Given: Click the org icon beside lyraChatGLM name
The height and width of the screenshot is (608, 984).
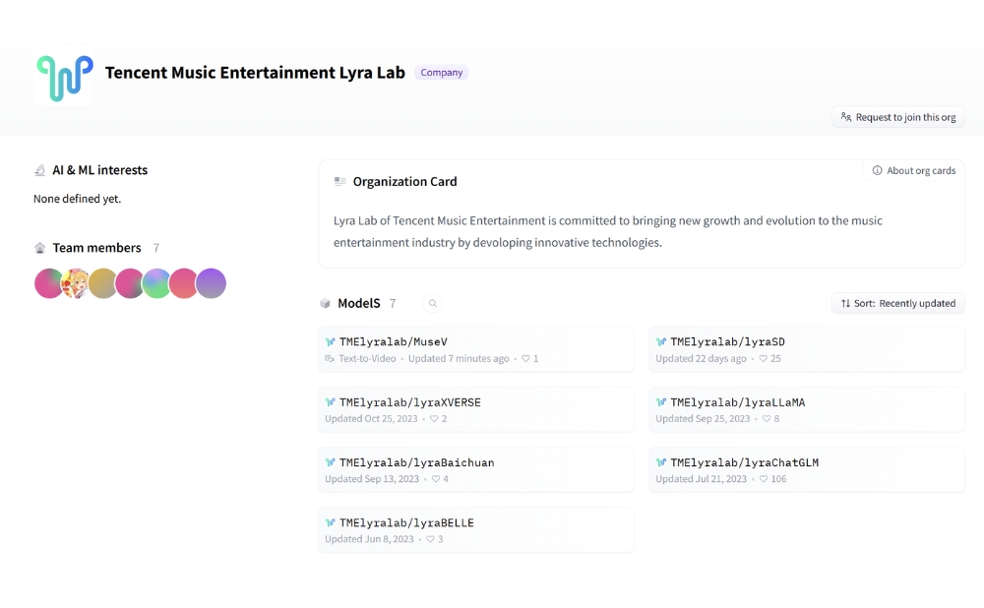Looking at the screenshot, I should point(661,462).
